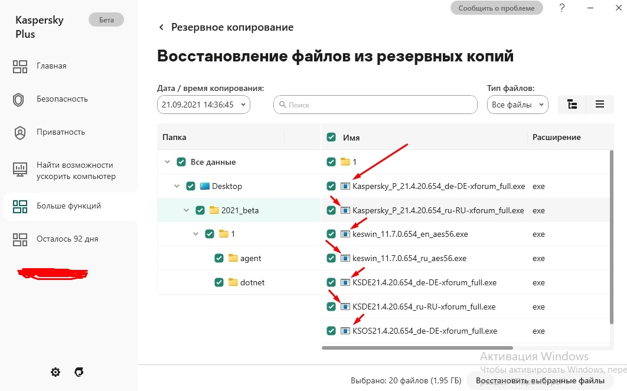The width and height of the screenshot is (627, 391).
Task: Click exe icon of Kaspersky_P ru-RU file
Action: 345,210
